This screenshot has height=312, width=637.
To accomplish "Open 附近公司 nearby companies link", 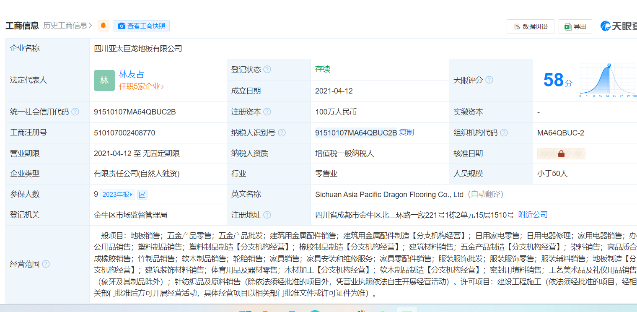I will 533,215.
